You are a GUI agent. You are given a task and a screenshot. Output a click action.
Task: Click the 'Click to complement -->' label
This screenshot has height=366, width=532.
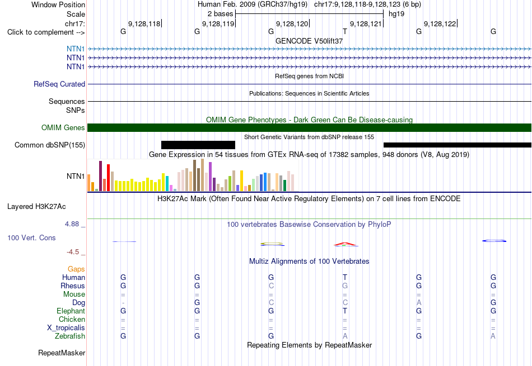[46, 32]
